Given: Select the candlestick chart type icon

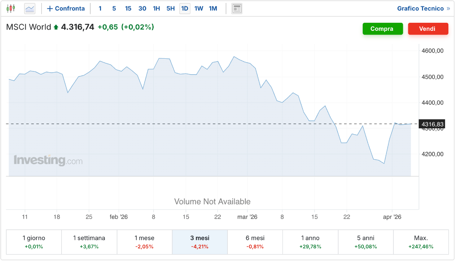Looking at the screenshot, I should pos(11,8).
